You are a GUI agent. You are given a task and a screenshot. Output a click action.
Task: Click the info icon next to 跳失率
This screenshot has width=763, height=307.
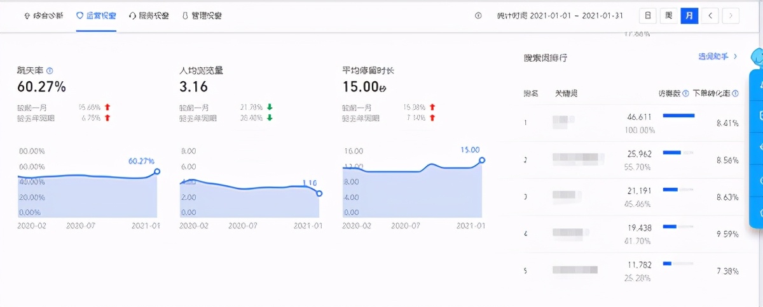click(x=50, y=71)
